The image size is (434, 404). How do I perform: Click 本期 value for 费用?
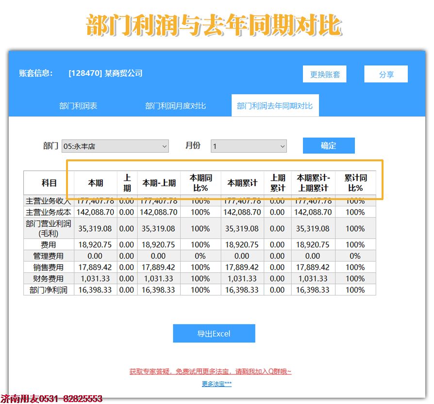click(95, 245)
